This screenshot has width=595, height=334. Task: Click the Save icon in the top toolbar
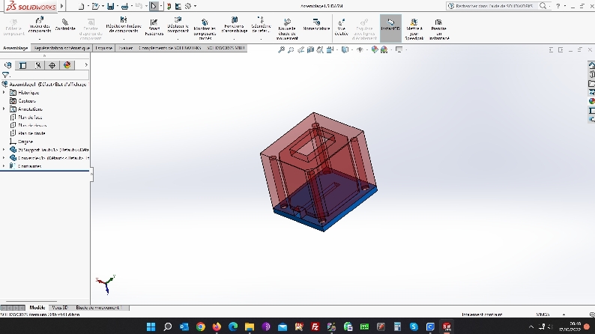[111, 6]
